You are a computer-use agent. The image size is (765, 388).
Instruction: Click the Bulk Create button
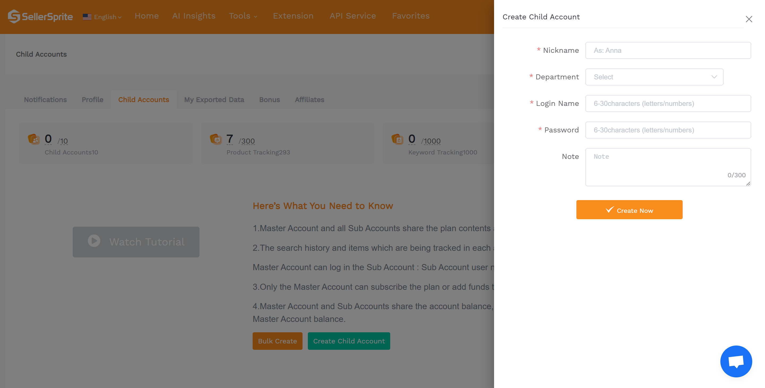tap(277, 341)
